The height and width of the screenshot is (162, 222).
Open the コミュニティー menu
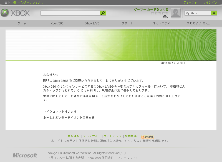click(163, 23)
